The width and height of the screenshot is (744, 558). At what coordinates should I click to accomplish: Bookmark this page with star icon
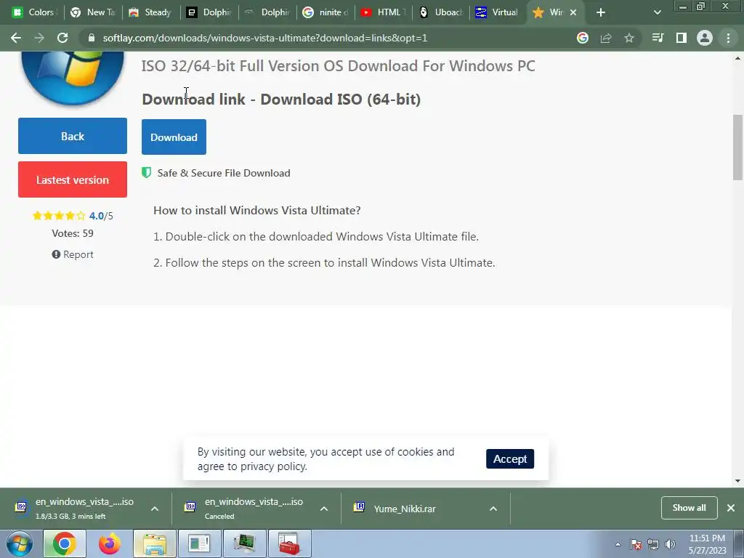[629, 38]
